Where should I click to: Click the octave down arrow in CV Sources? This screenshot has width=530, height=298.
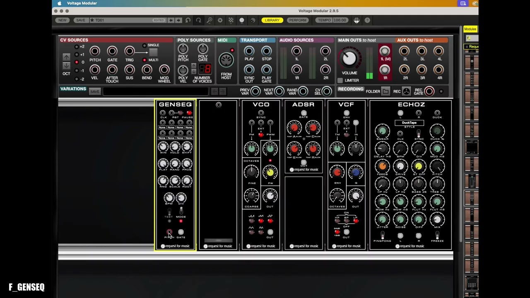pos(66,66)
